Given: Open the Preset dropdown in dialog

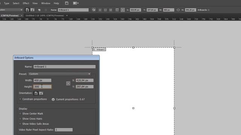Looking at the screenshot, I should (59, 74).
